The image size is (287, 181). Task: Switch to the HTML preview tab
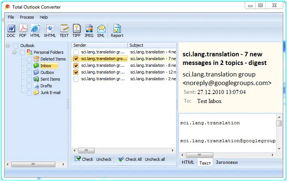[x=188, y=162]
